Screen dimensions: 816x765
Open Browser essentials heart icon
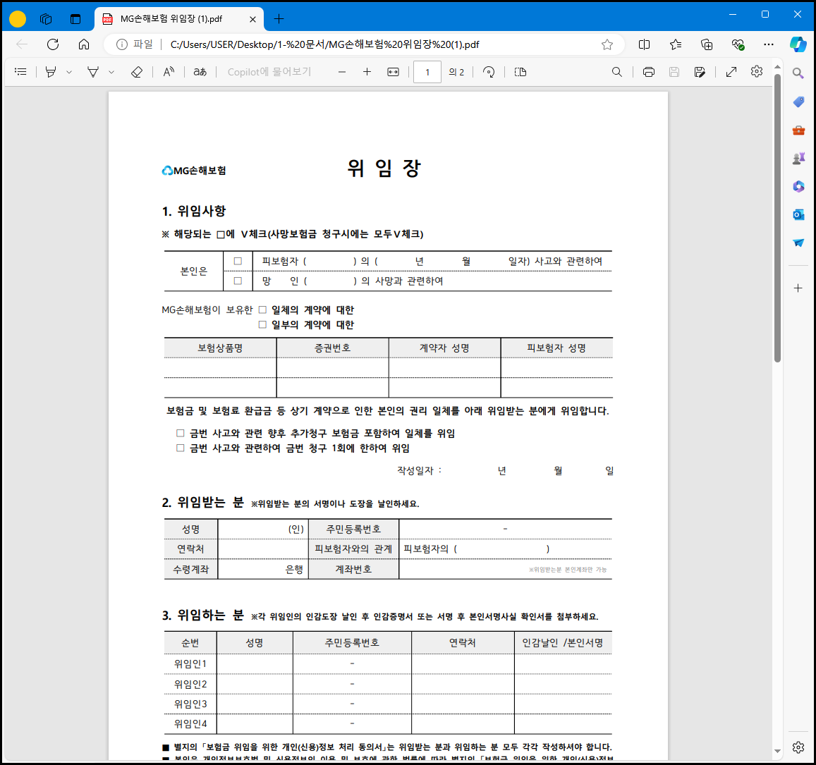[x=738, y=44]
